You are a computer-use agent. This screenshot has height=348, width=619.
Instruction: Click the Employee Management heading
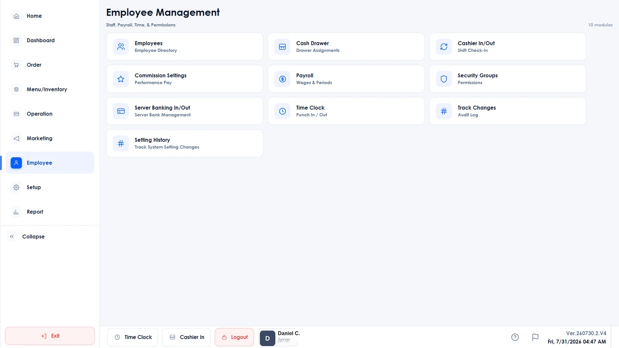163,13
